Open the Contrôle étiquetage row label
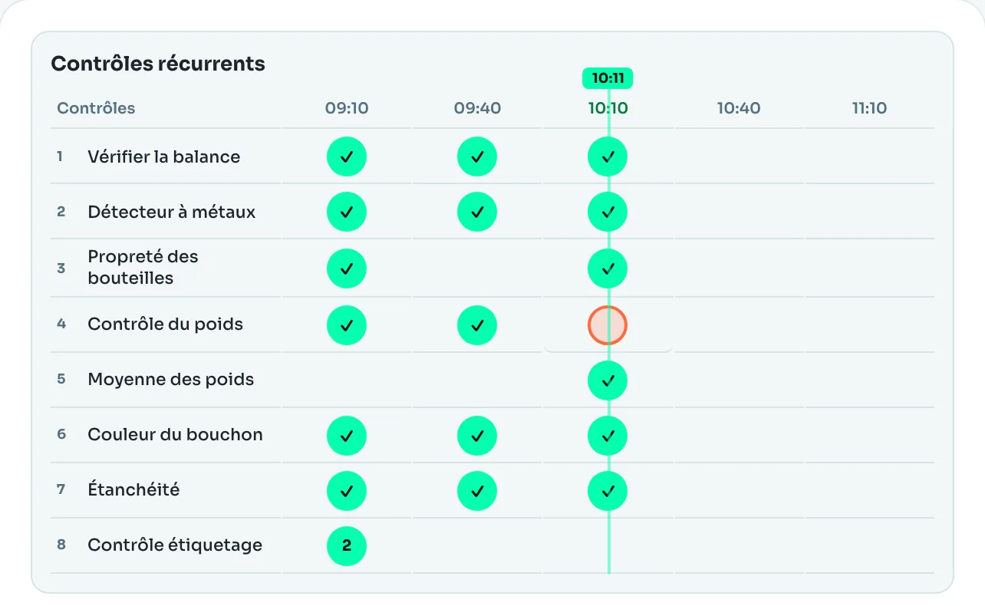This screenshot has width=985, height=606. click(175, 545)
